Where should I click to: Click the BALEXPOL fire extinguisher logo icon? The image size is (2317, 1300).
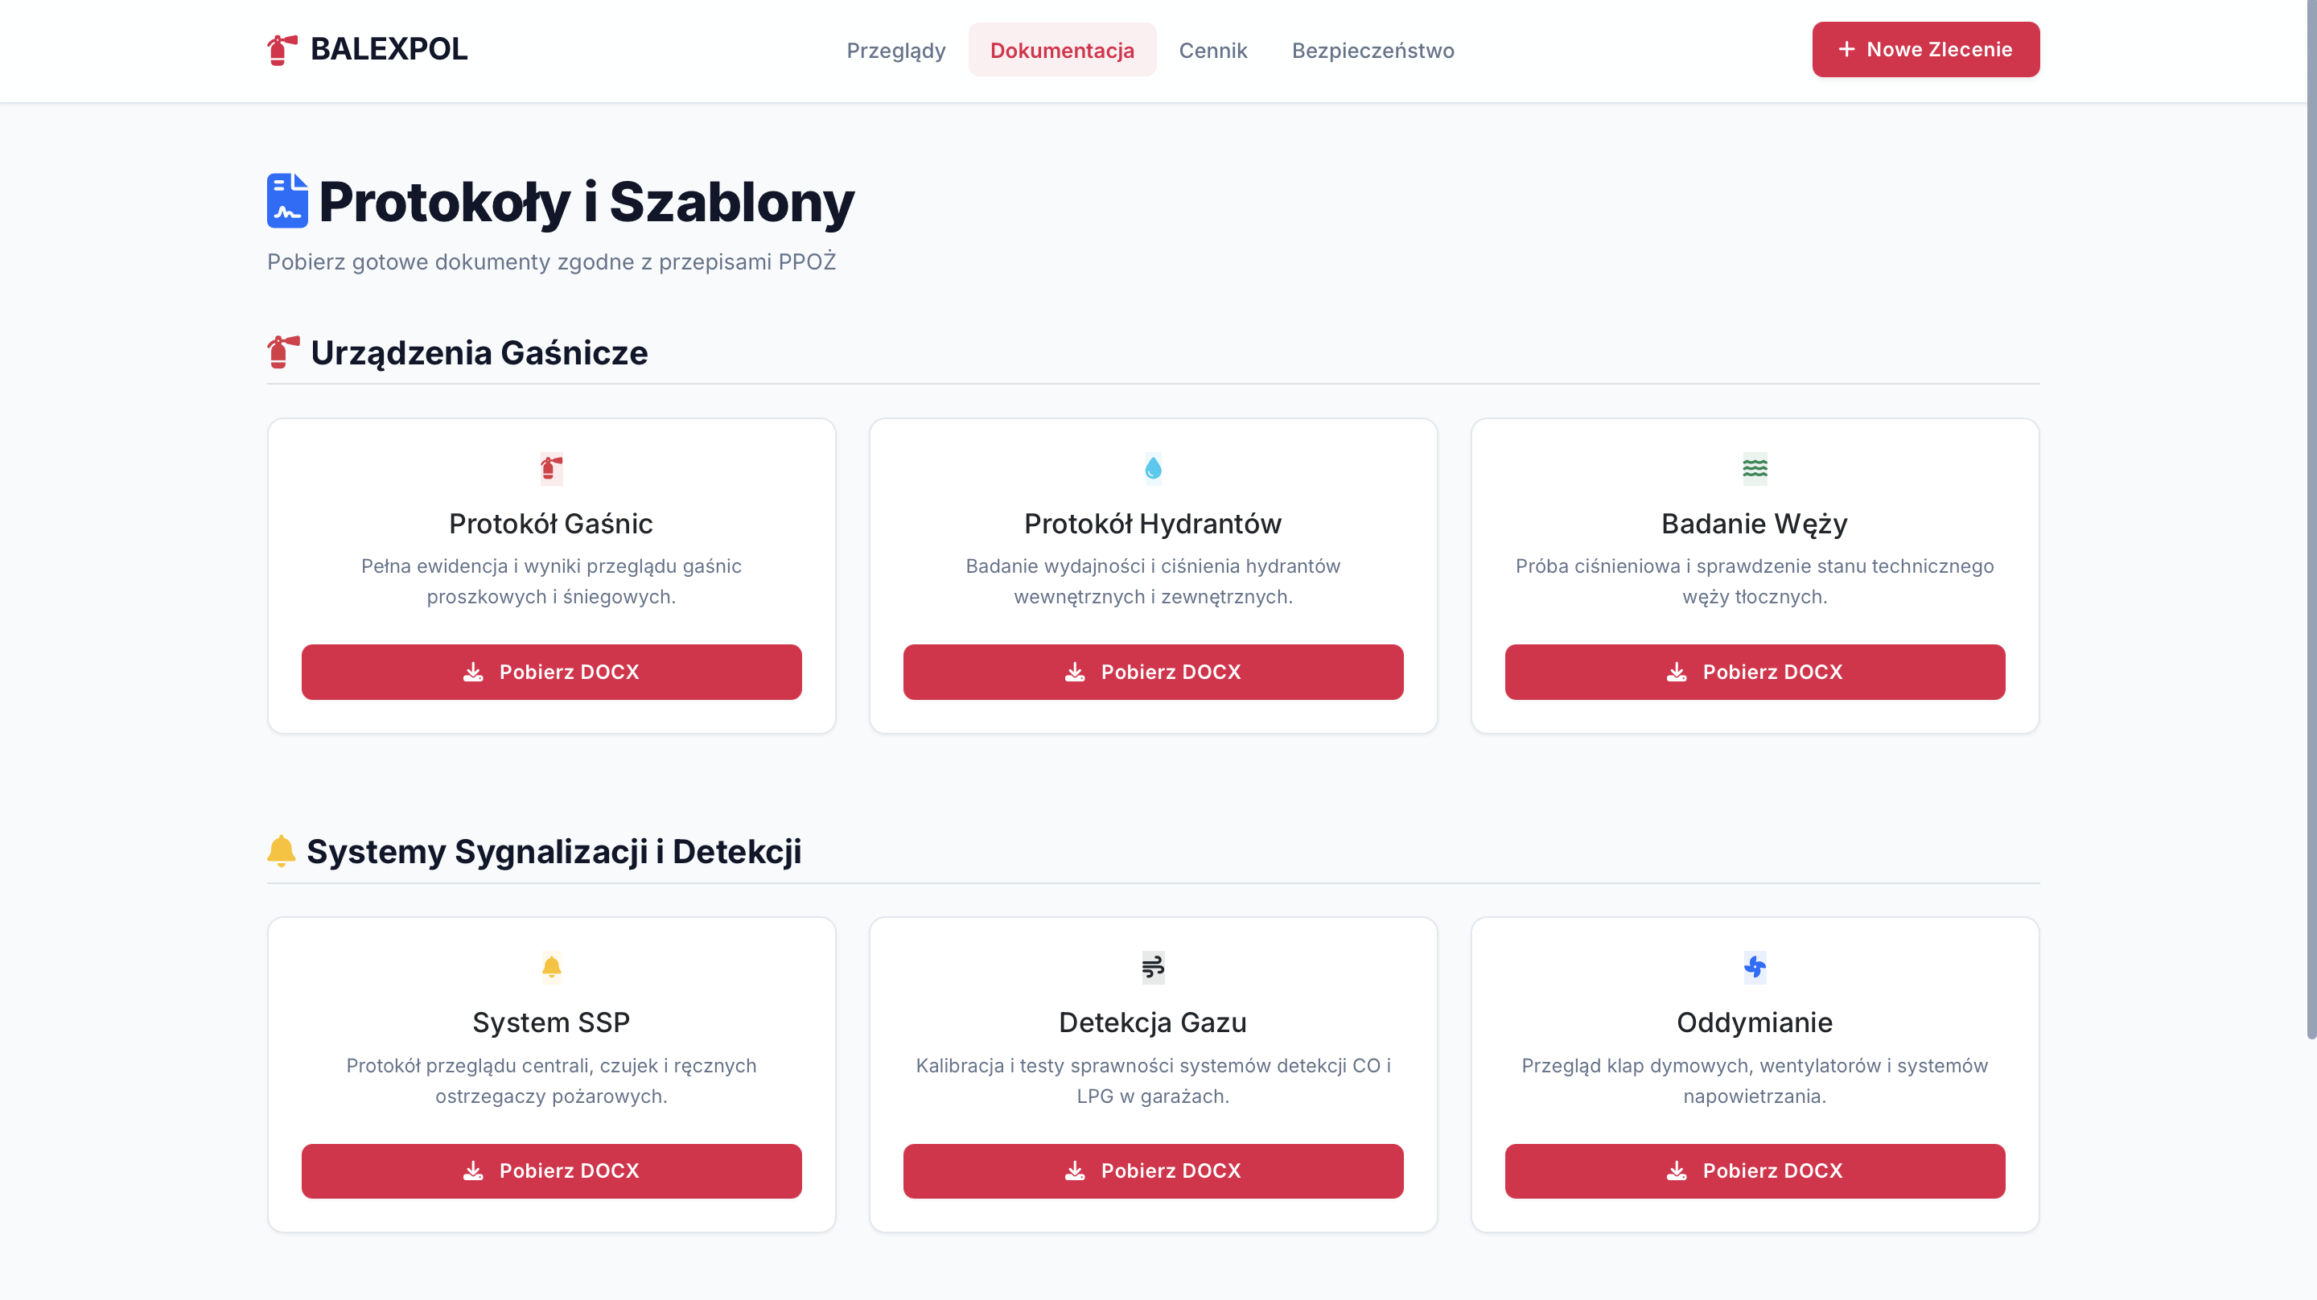tap(282, 50)
